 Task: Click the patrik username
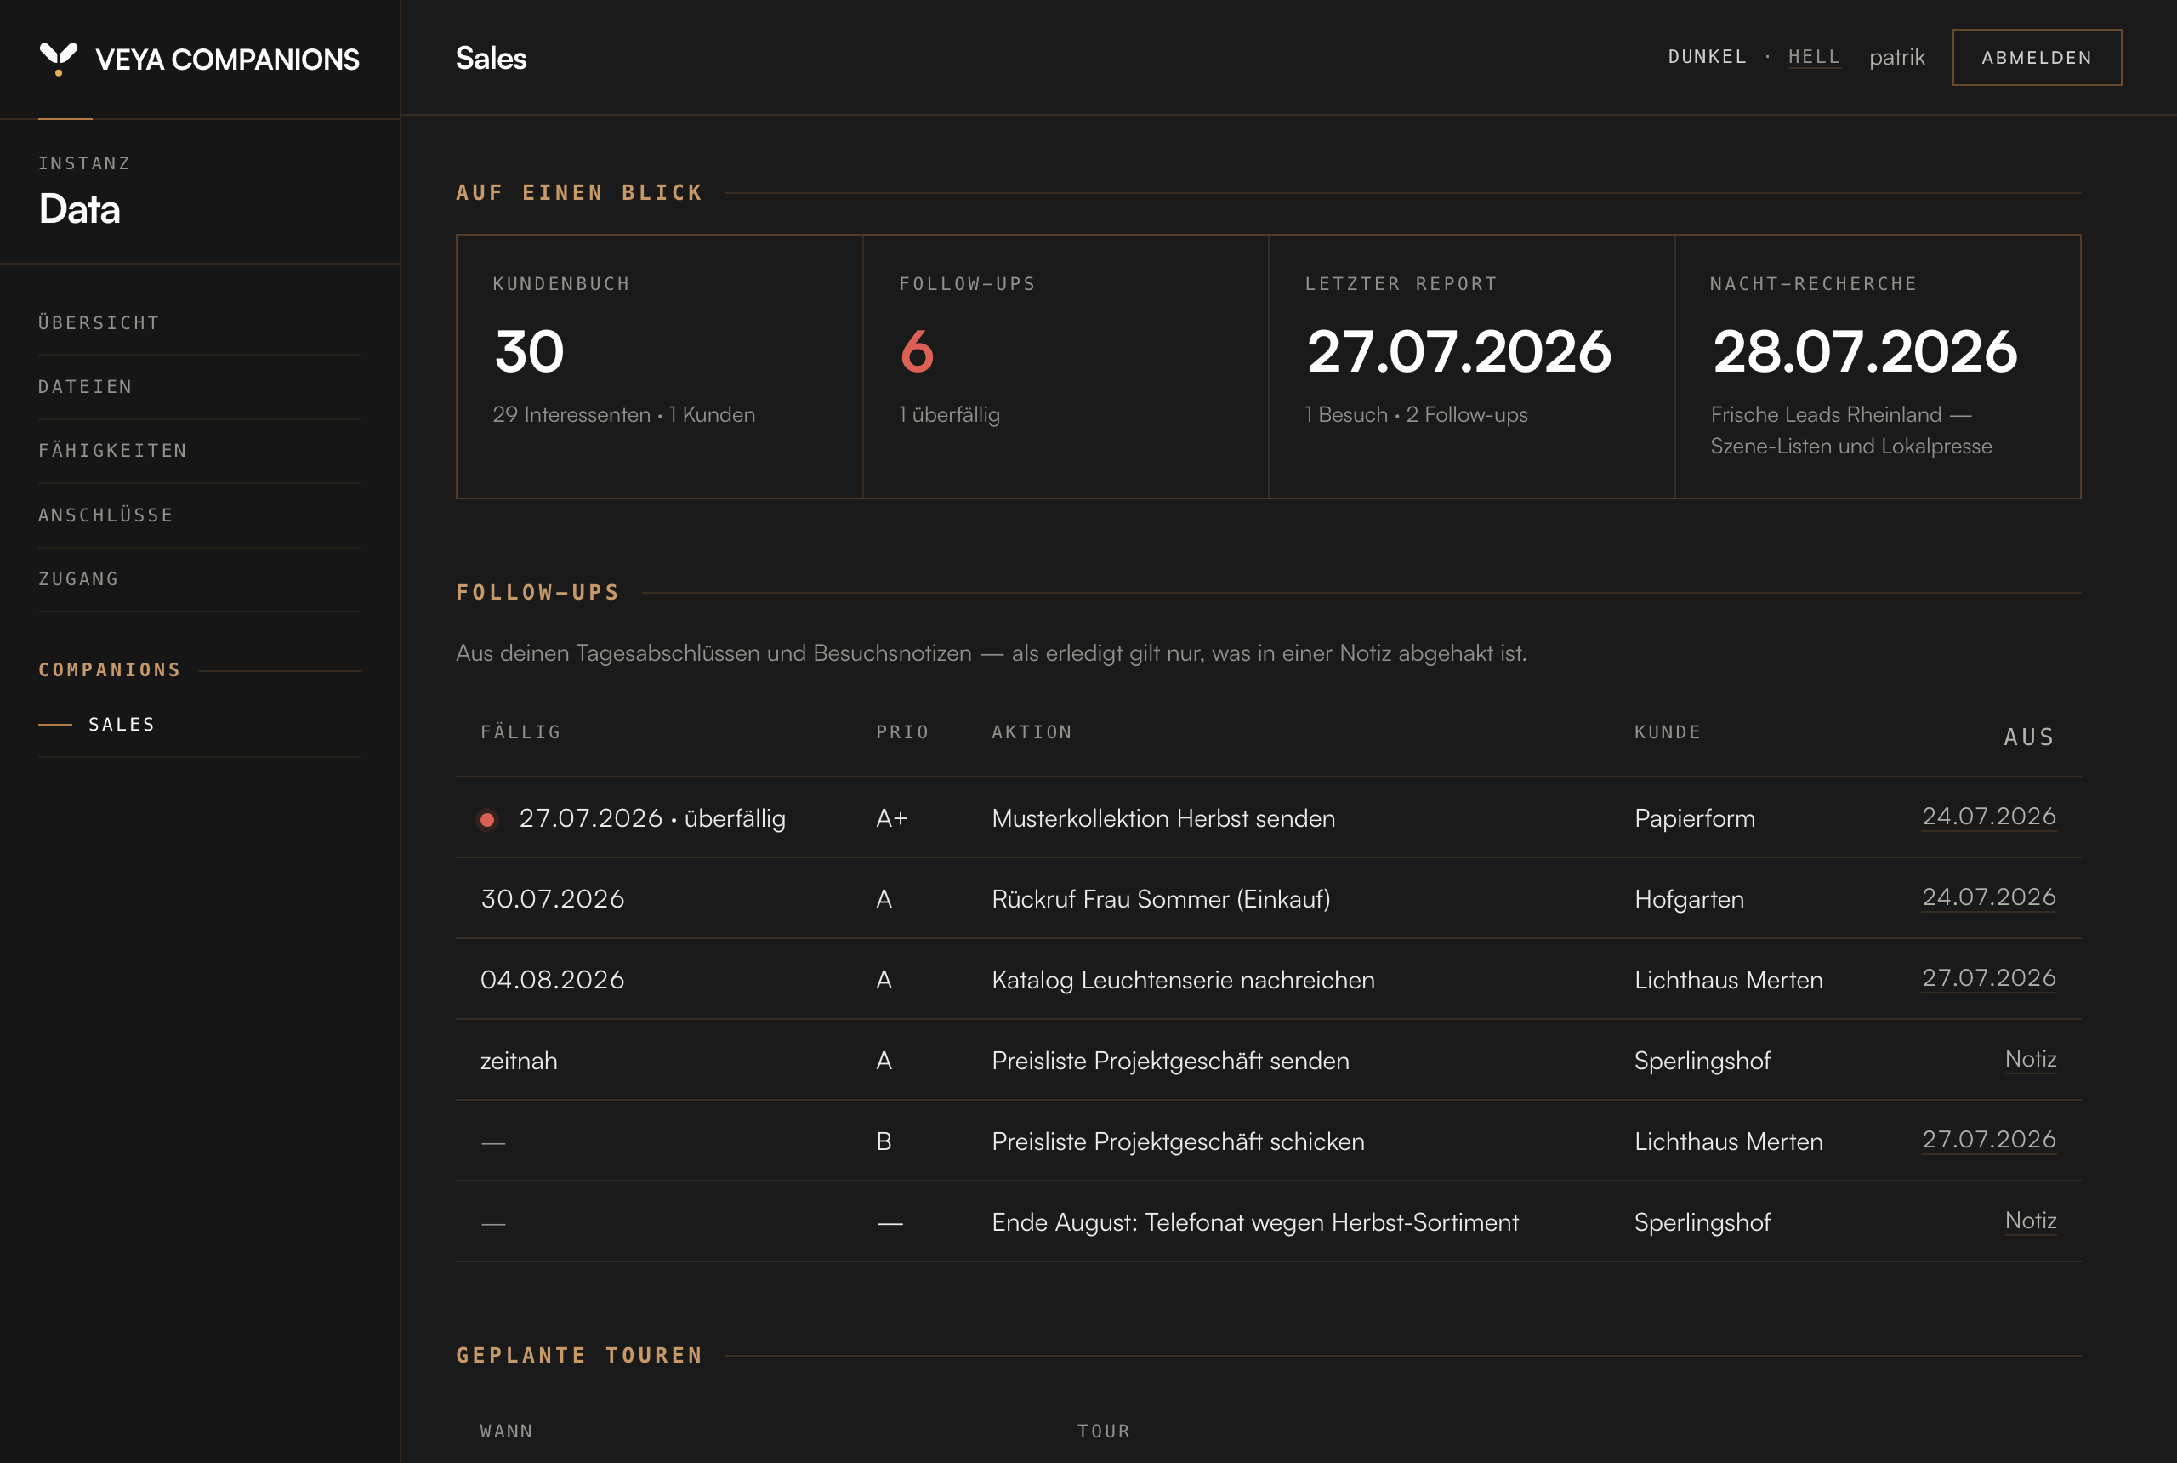click(x=1897, y=57)
